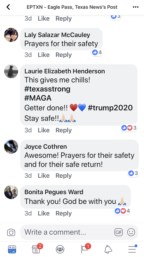
Task: Switch to the News Feed tab
Action: click(x=12, y=249)
